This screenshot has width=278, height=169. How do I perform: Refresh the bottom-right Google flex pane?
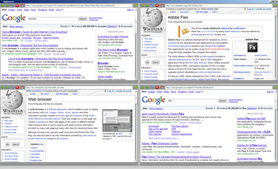tap(152, 88)
